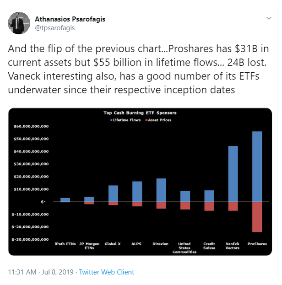
Task: Open the @tpsarofagis handle link
Action: click(x=55, y=28)
